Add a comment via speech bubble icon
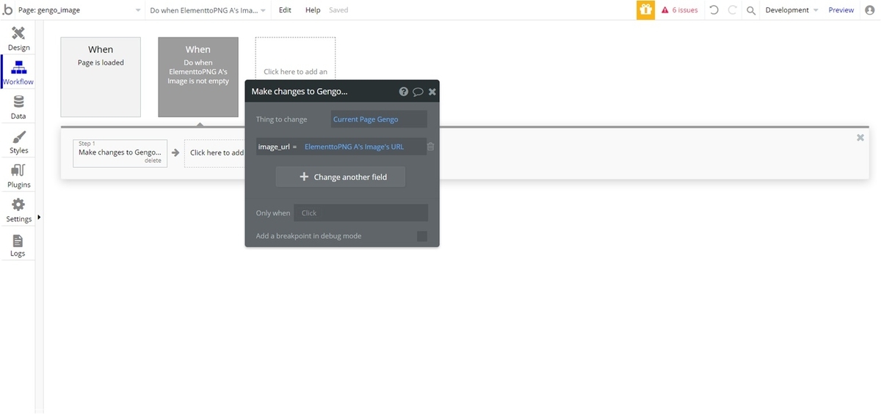 418,92
